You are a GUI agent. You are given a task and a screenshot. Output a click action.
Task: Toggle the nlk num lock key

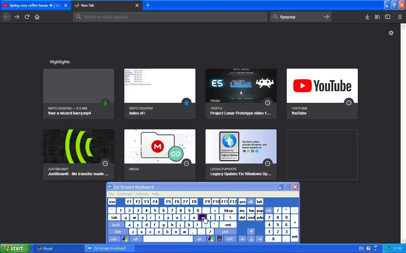[269, 210]
